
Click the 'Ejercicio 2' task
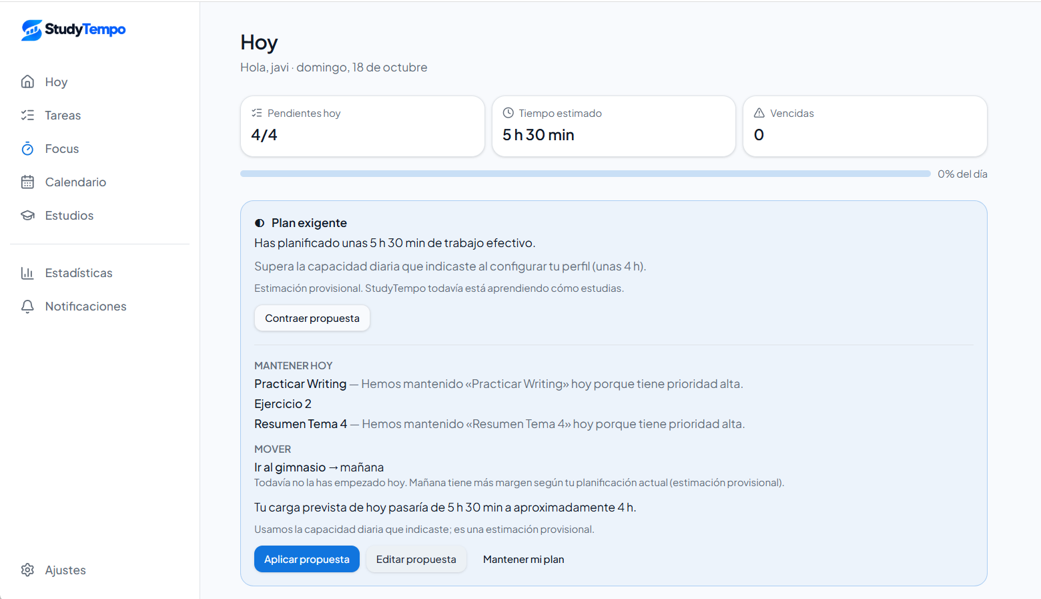coord(283,404)
